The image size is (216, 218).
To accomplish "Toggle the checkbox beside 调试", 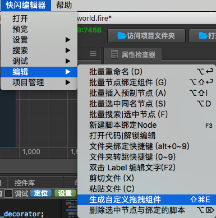I will click(x=8, y=193).
